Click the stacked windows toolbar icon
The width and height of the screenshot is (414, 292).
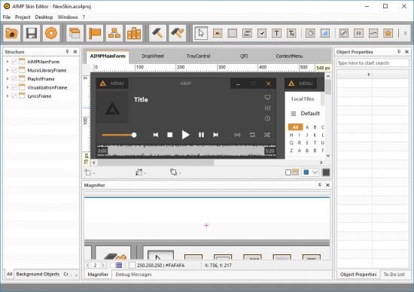[x=75, y=33]
